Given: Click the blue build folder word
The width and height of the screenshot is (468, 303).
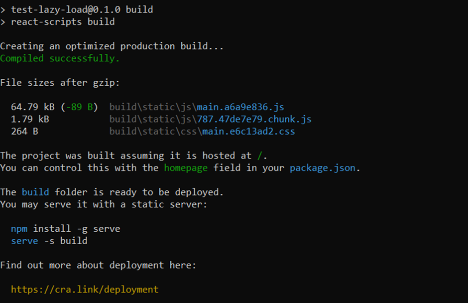Looking at the screenshot, I should pyautogui.click(x=35, y=192).
